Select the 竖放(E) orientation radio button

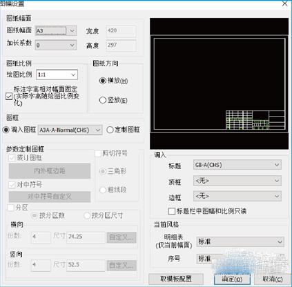coord(102,100)
